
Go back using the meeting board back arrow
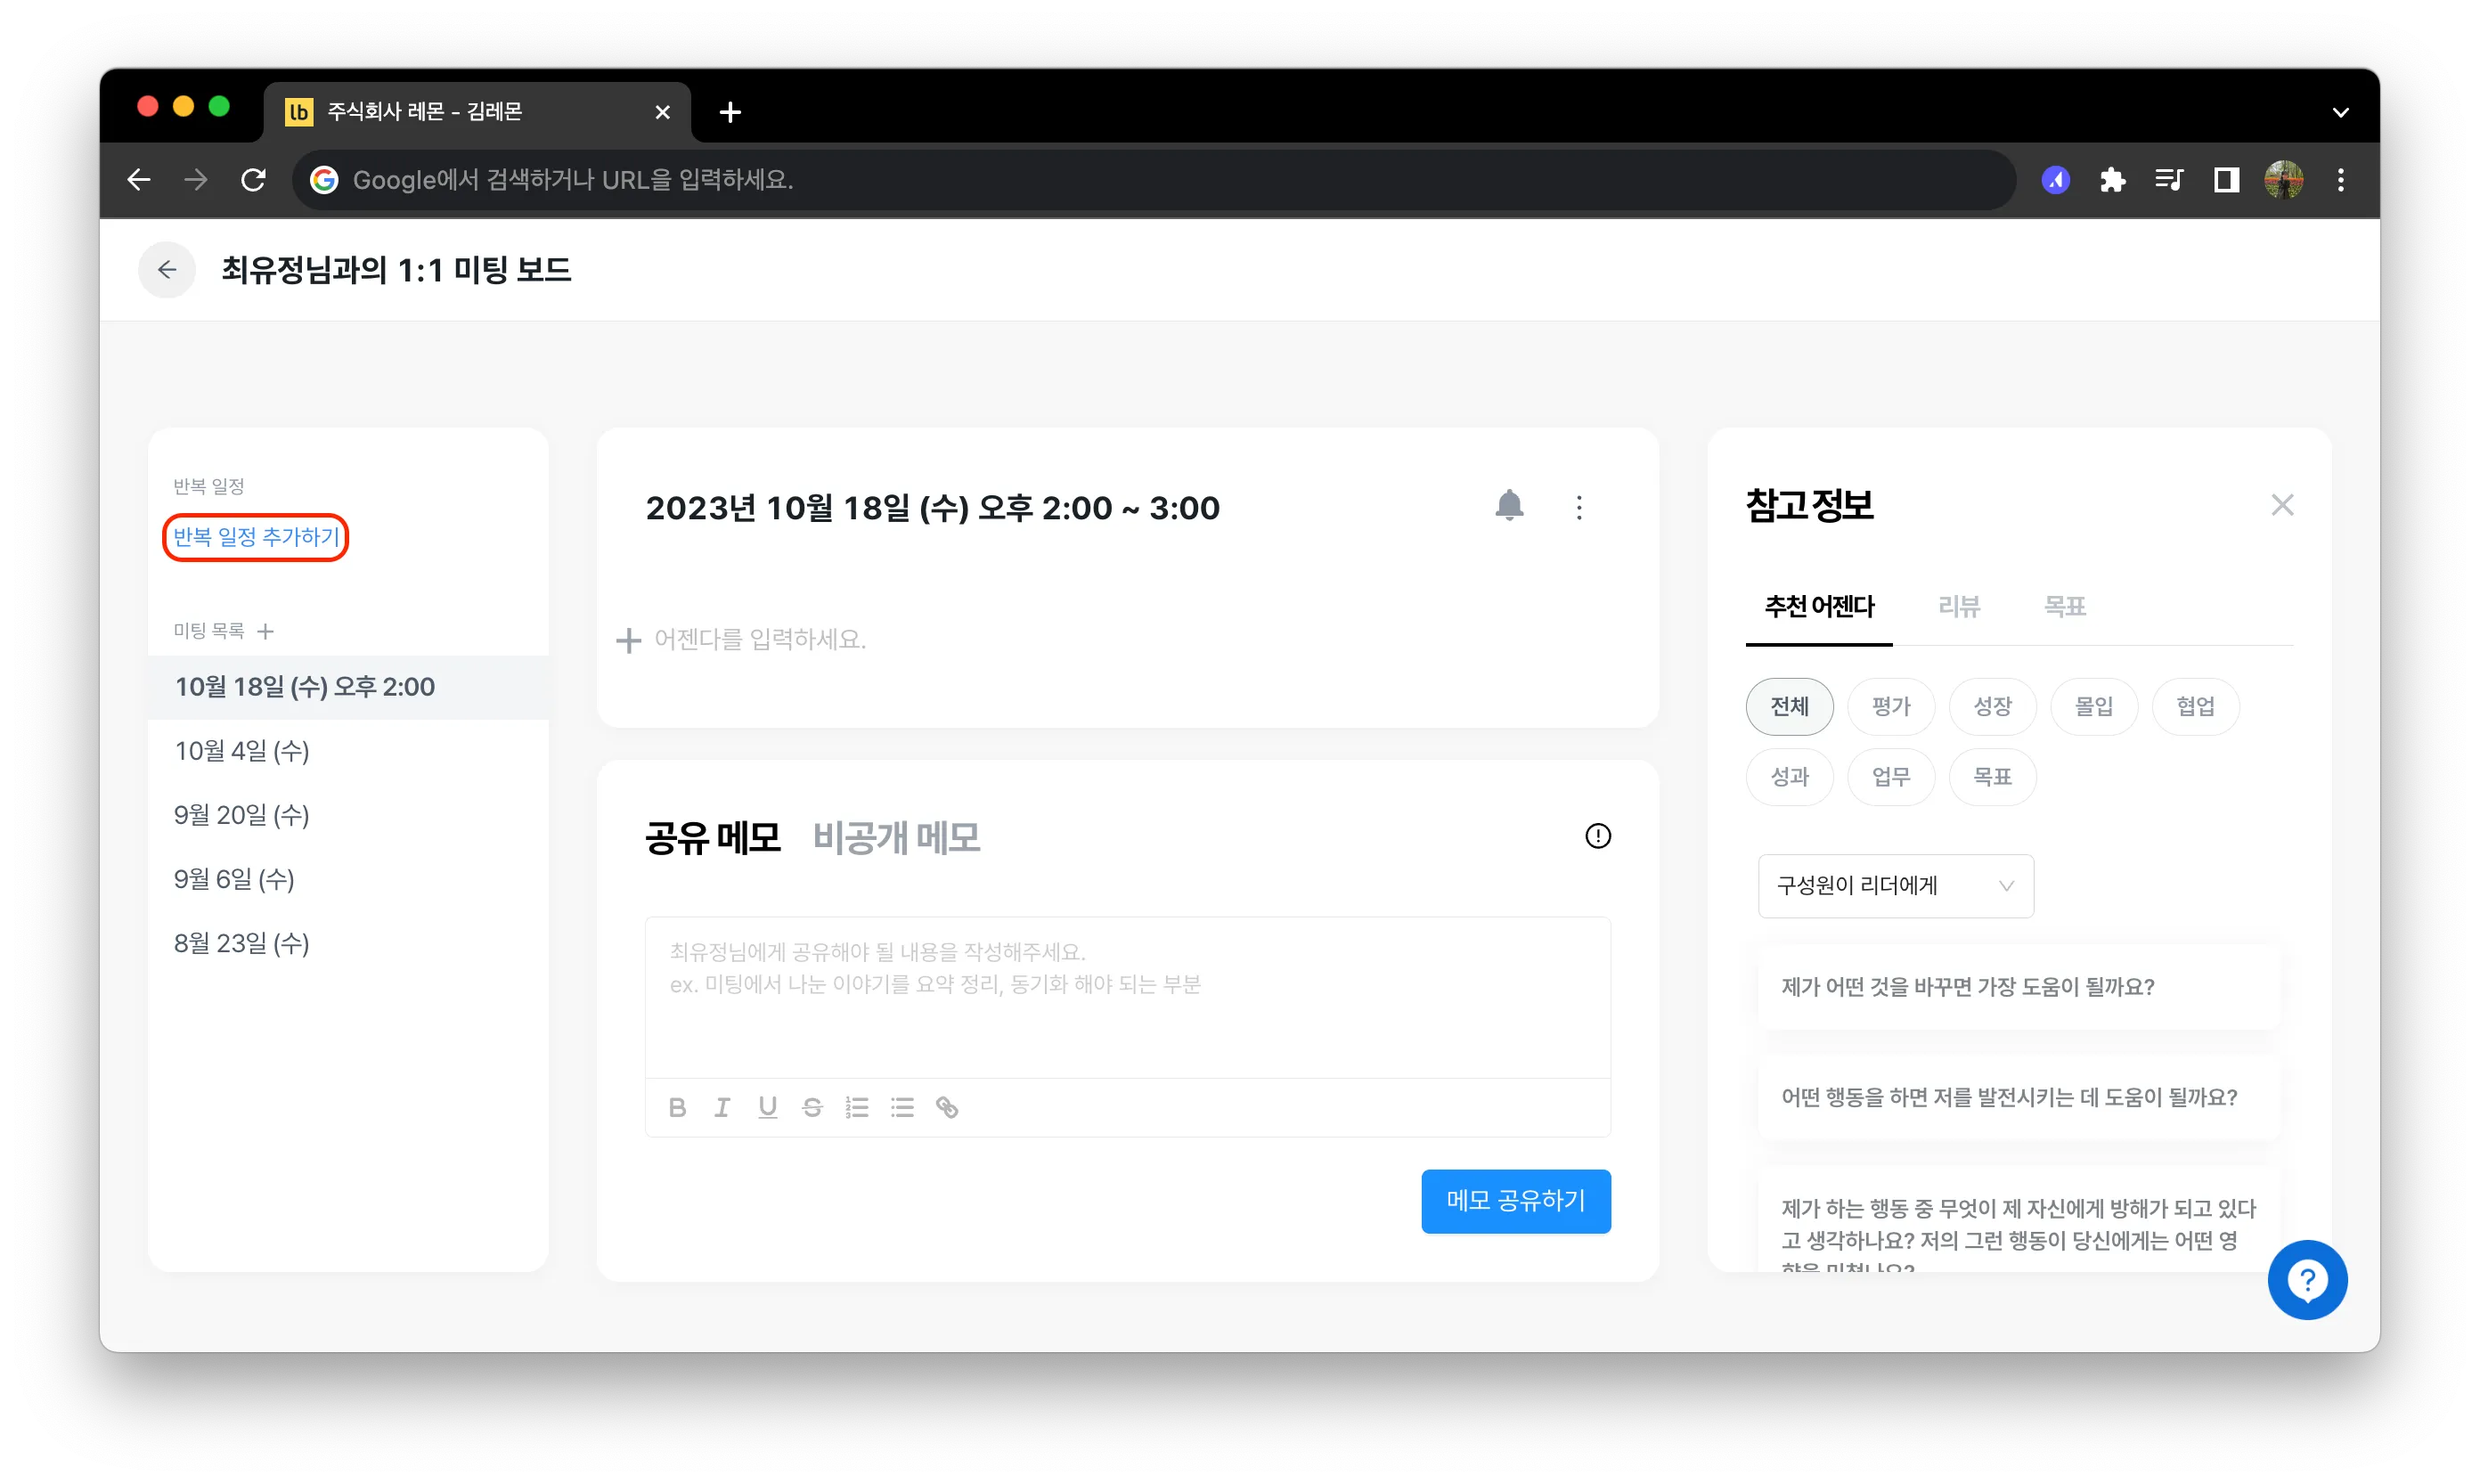pyautogui.click(x=167, y=270)
